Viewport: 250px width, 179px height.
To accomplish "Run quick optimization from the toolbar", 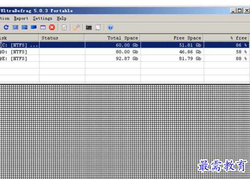I will click(x=24, y=27).
